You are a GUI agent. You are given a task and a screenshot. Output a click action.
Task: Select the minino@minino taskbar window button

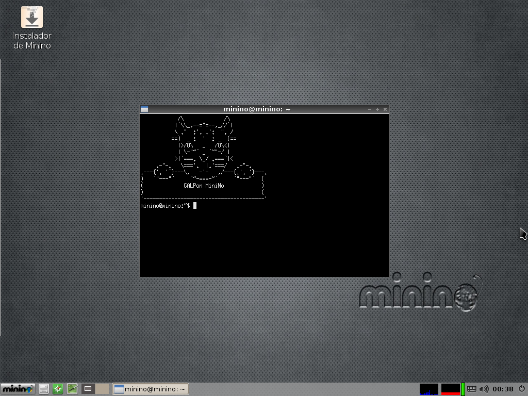(x=151, y=389)
